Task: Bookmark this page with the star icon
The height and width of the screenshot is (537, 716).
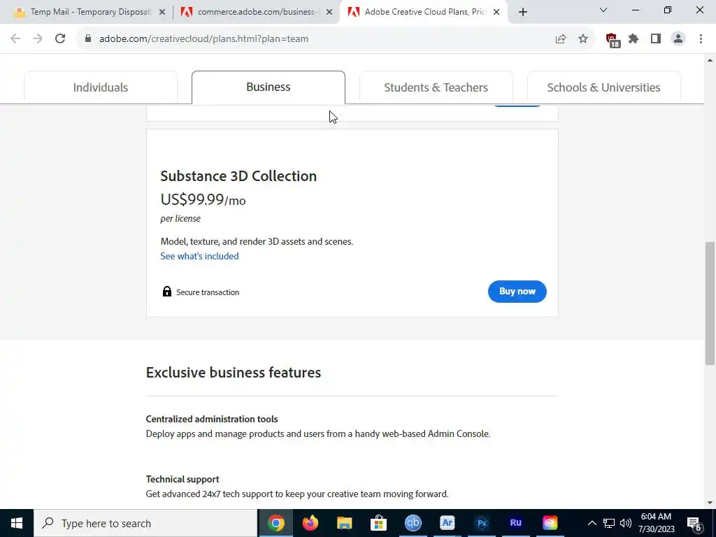Action: click(x=583, y=39)
